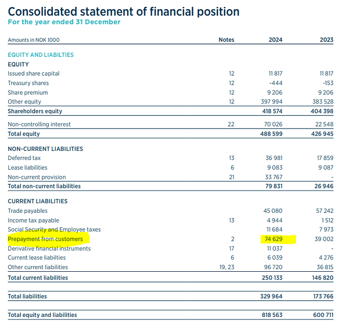Click note reference 22 for Non-controlling interest
This screenshot has width=351, height=322.
231,124
